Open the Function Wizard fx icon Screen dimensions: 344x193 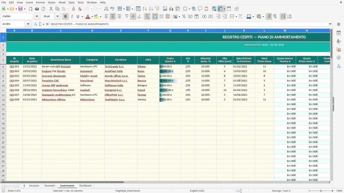36,24
